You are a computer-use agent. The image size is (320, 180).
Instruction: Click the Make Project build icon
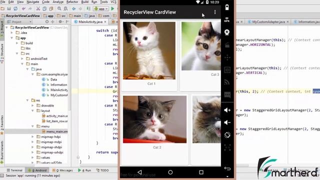click(88, 9)
